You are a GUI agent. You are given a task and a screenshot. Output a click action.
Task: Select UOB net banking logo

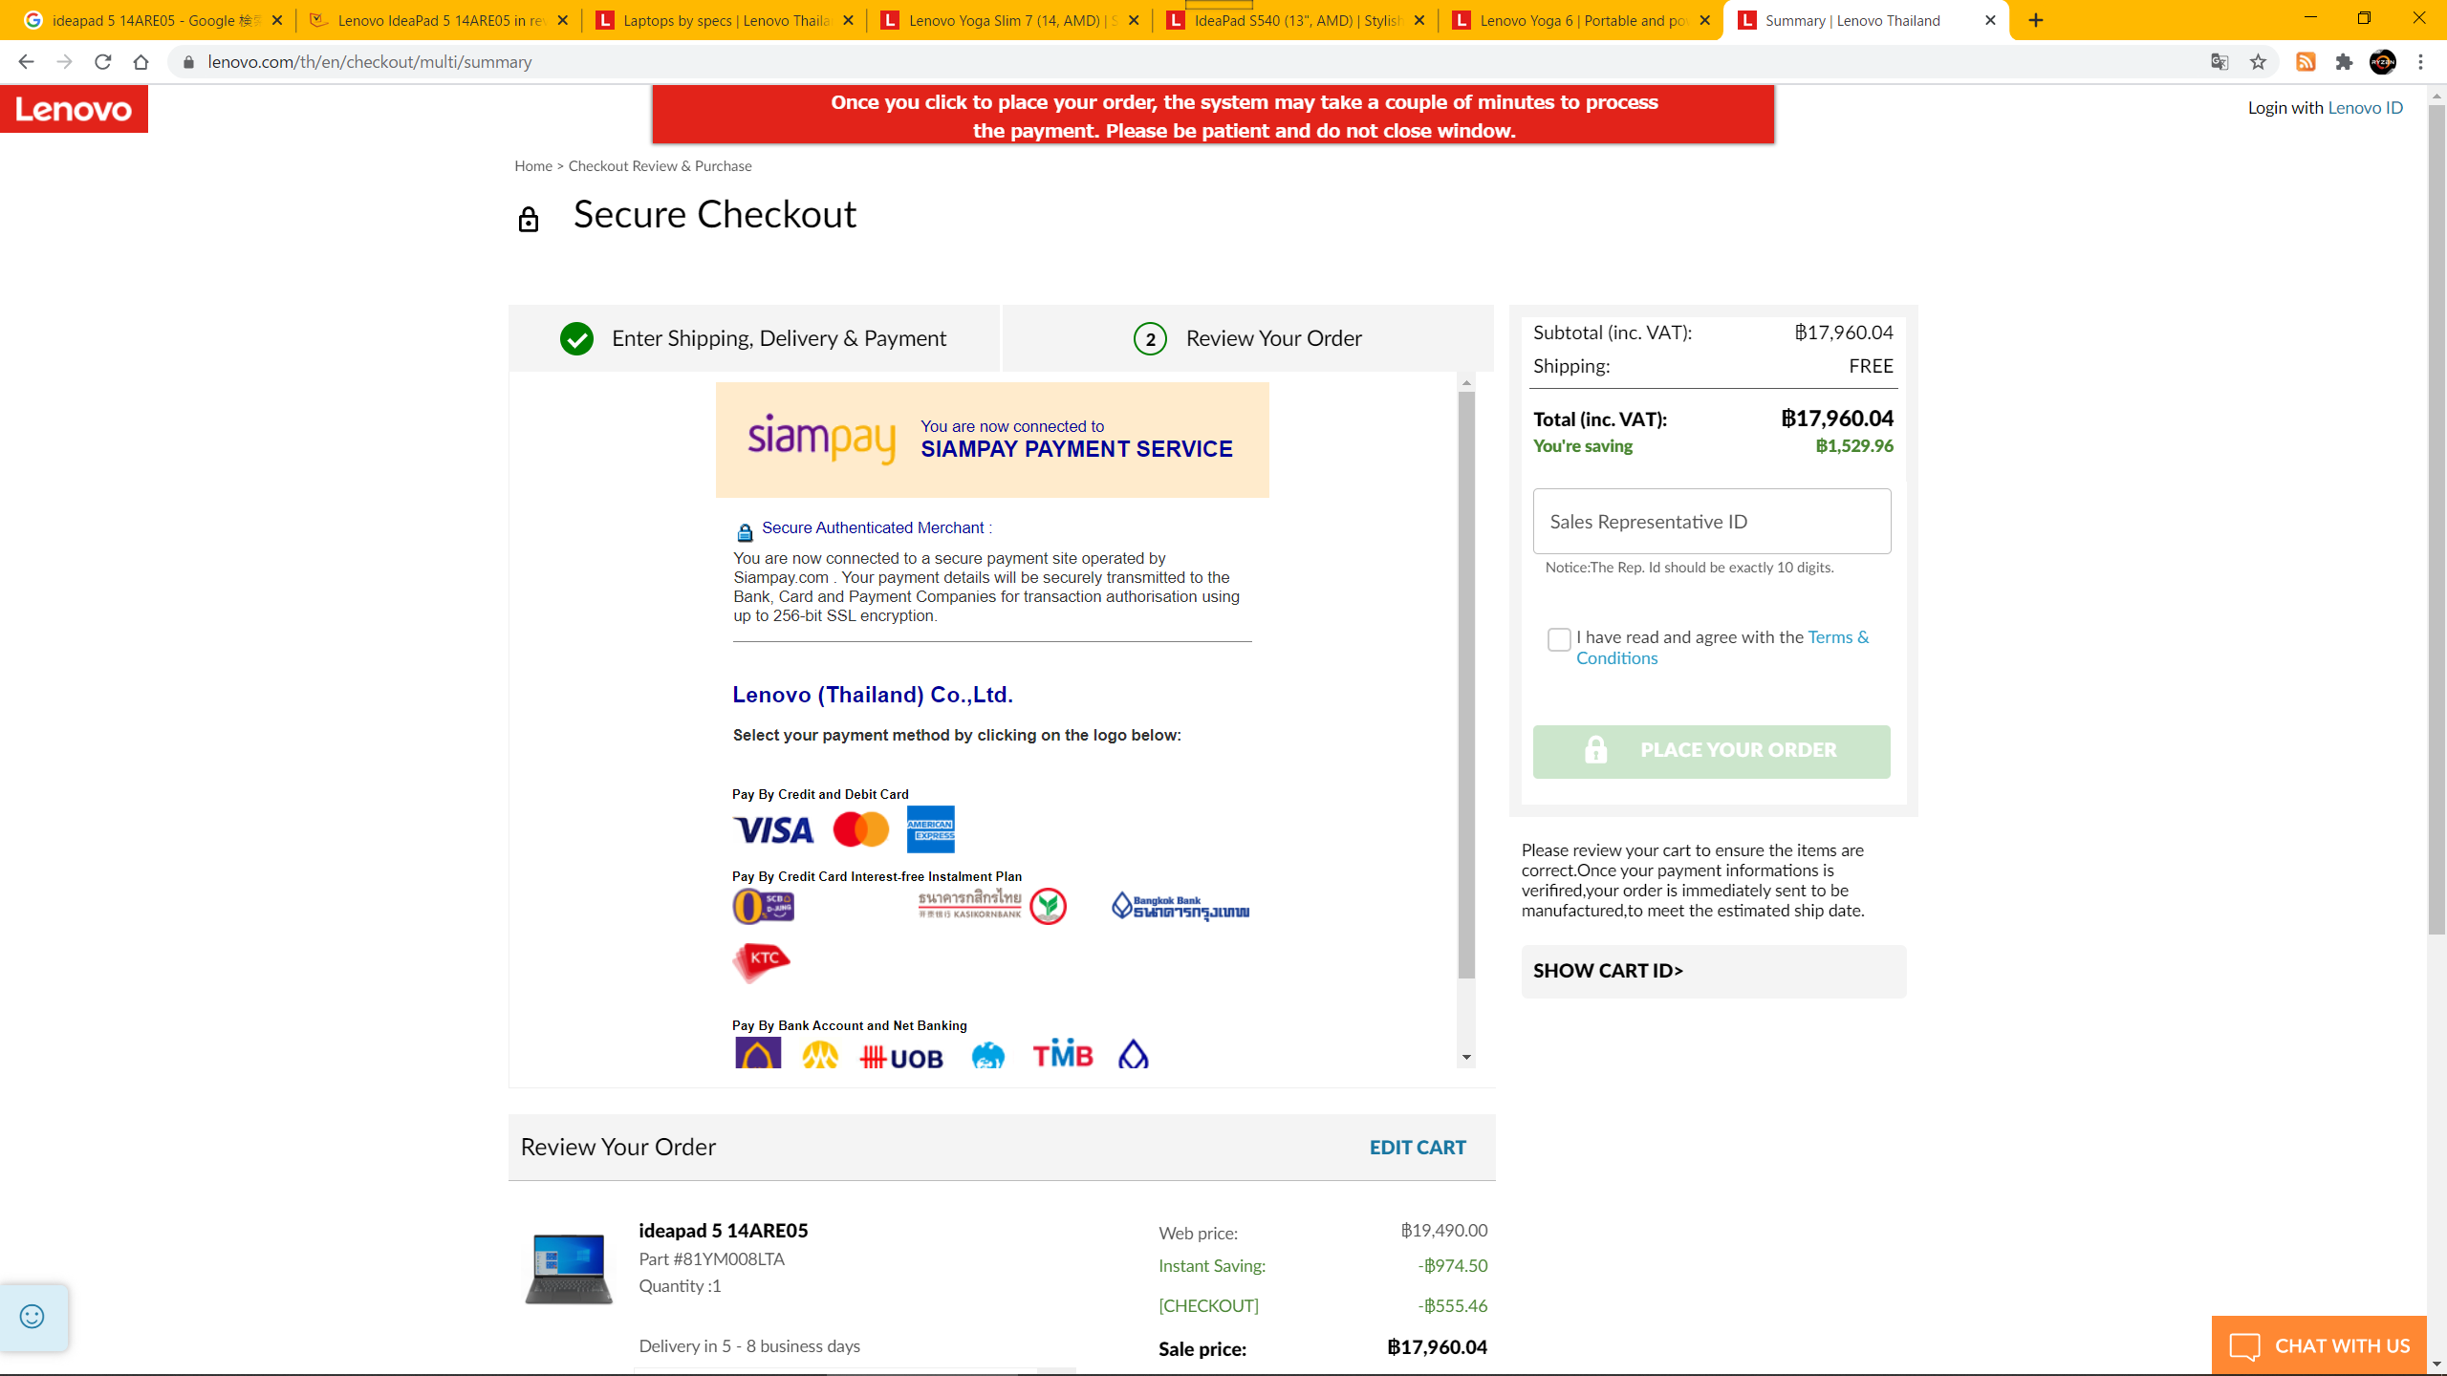point(901,1057)
